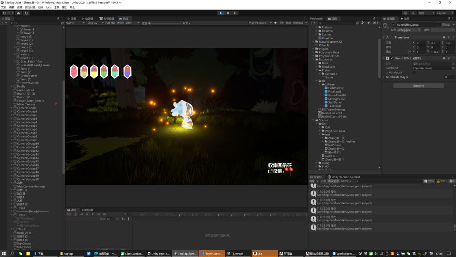Screen dimensions: 456x257
Task: Click the Posthunrt object picker icon
Action: click(x=453, y=68)
